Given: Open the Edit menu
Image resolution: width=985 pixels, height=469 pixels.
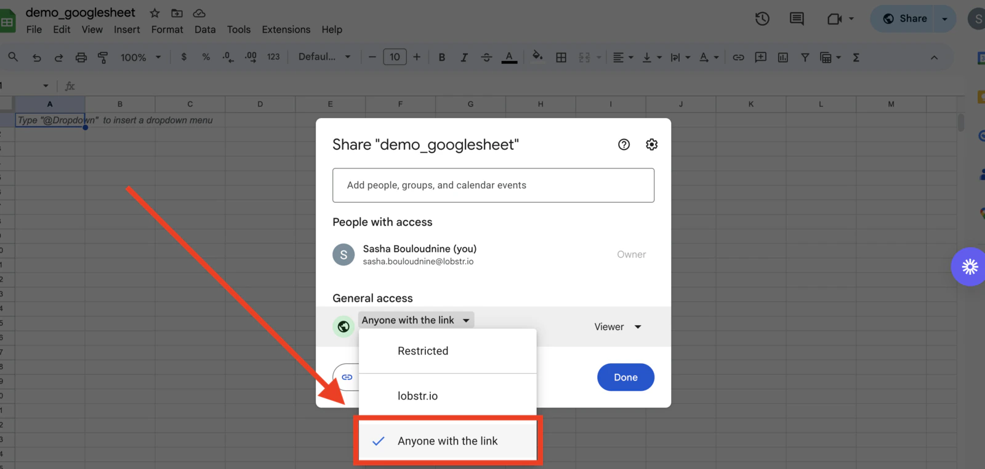Looking at the screenshot, I should 62,30.
